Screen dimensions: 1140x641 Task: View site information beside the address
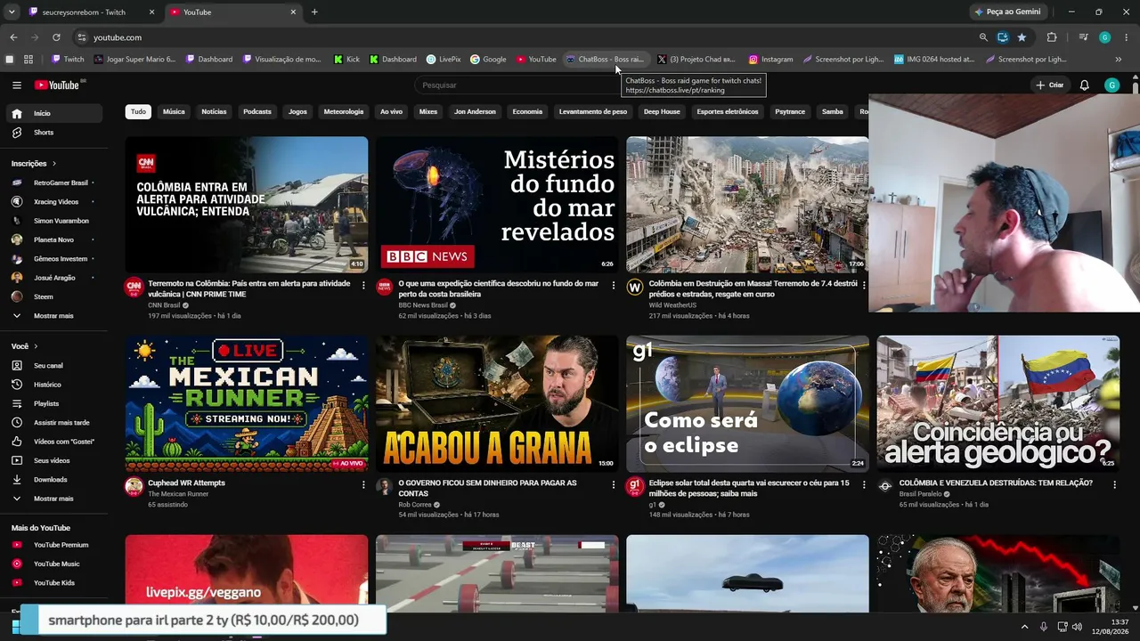82,37
